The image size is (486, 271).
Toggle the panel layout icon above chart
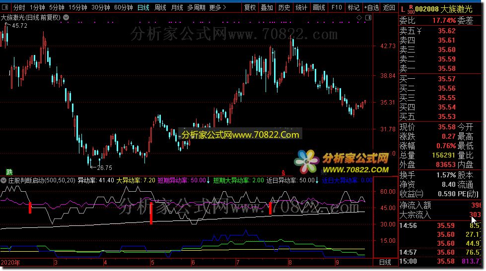(x=368, y=18)
